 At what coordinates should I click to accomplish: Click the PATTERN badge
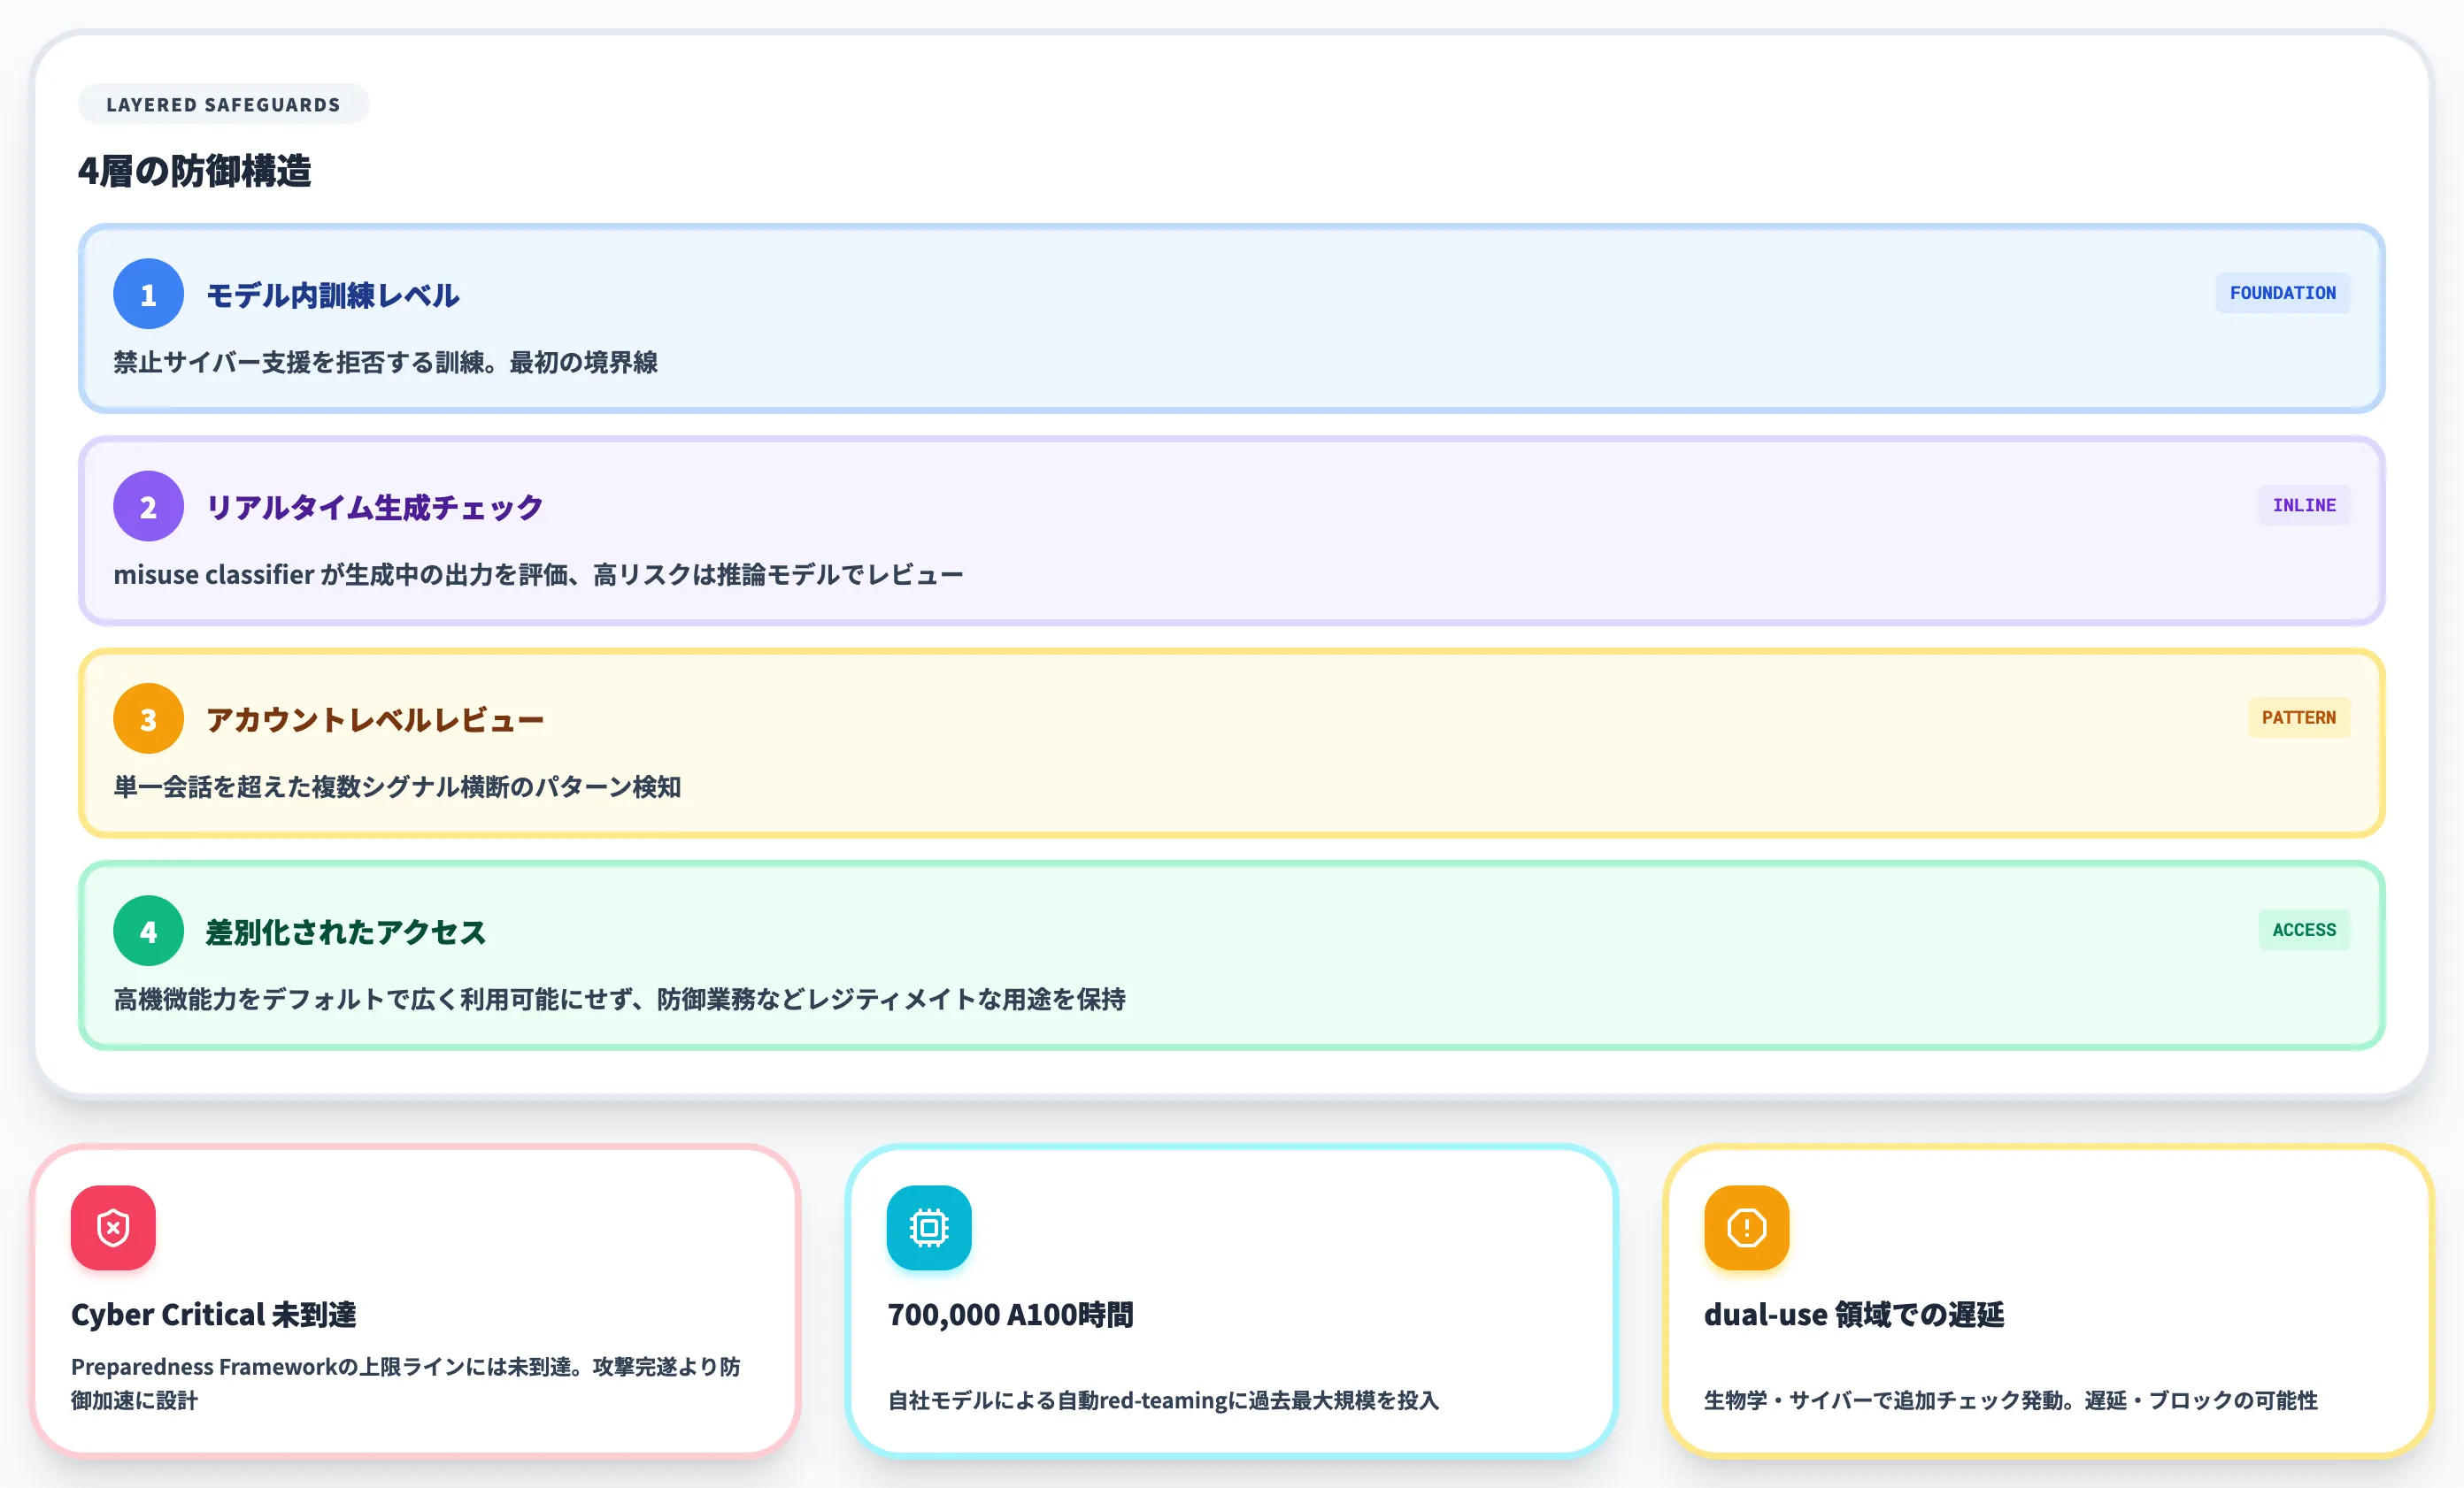click(2299, 717)
